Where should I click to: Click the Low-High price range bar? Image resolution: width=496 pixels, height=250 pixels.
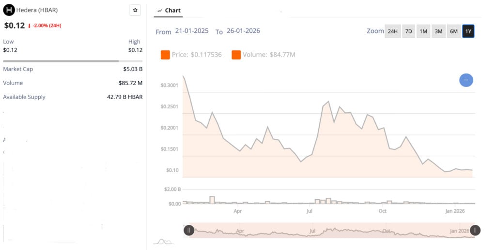click(x=73, y=61)
